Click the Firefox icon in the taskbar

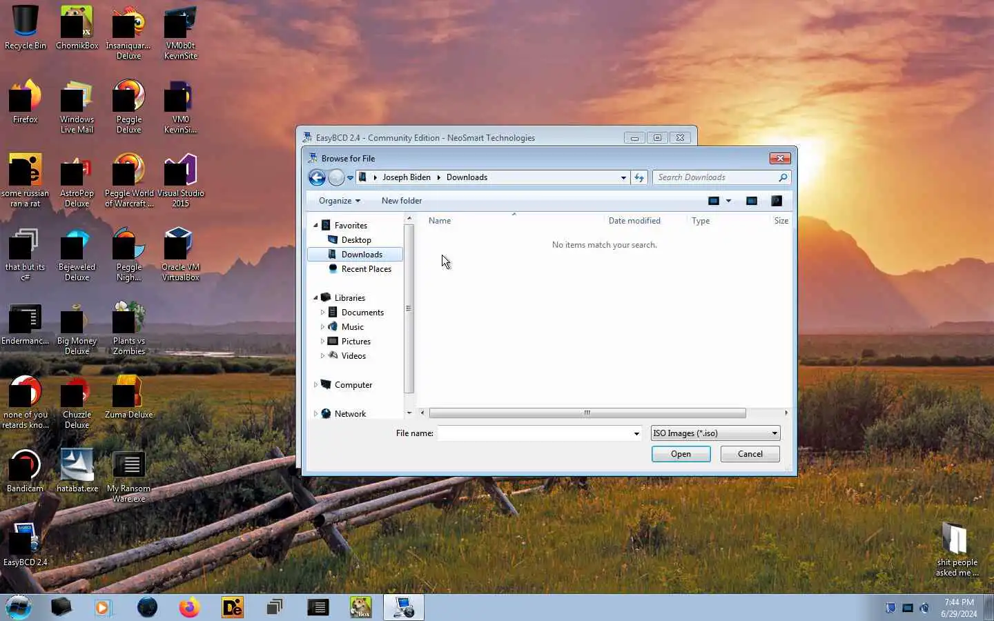point(189,607)
